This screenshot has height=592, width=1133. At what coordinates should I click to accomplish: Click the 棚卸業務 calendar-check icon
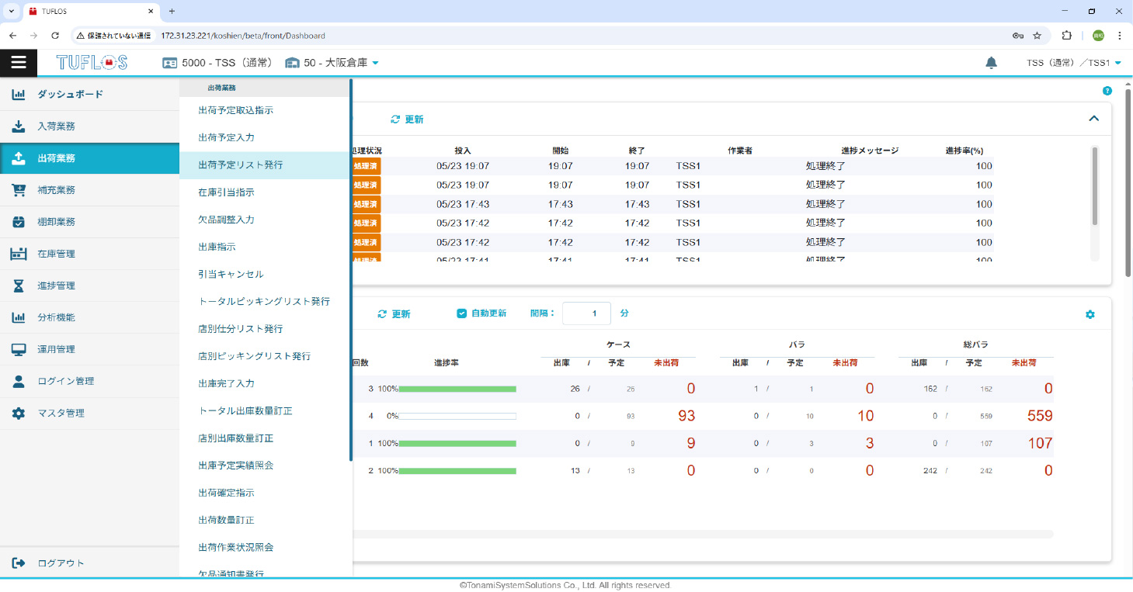pos(19,222)
